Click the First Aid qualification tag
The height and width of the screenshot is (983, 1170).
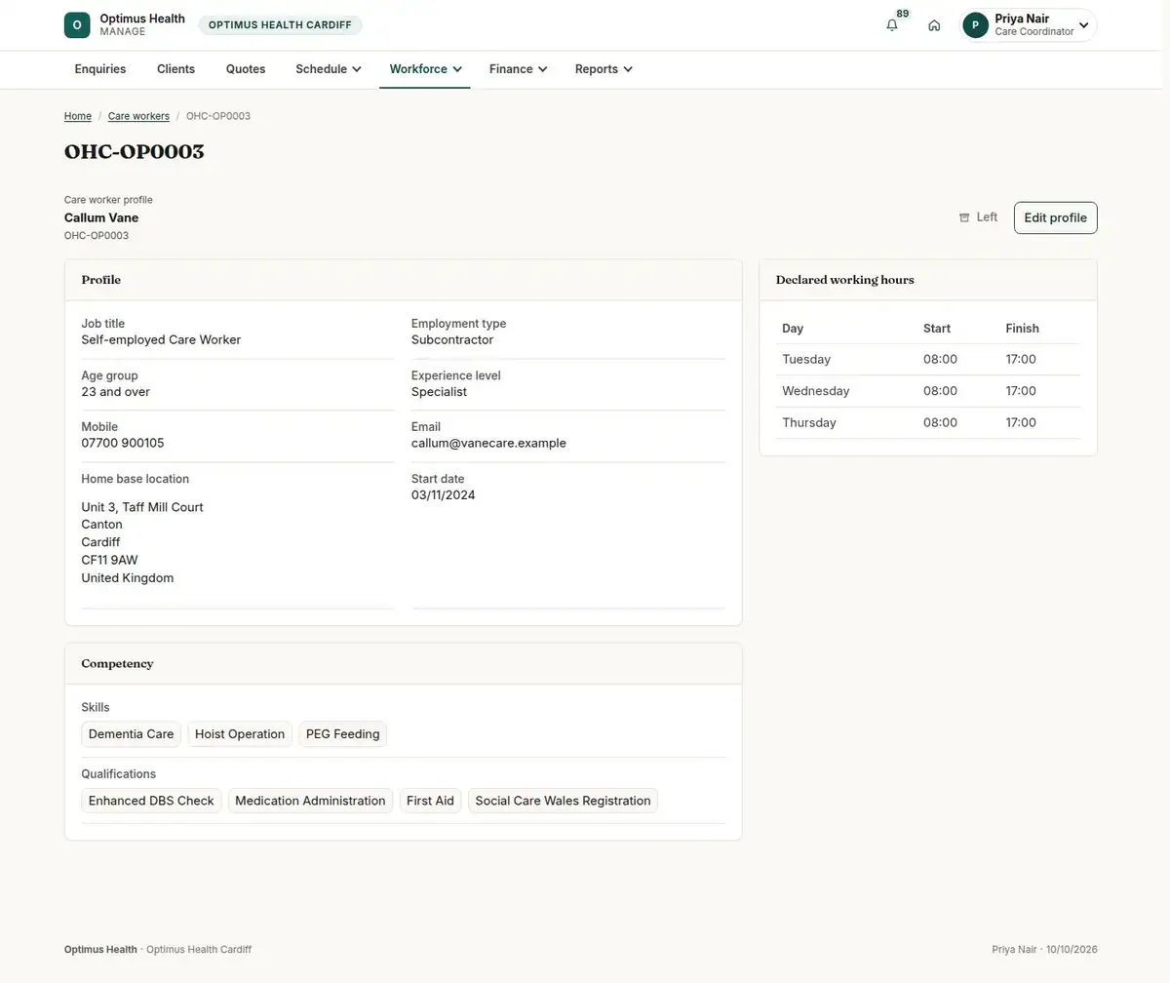(430, 801)
